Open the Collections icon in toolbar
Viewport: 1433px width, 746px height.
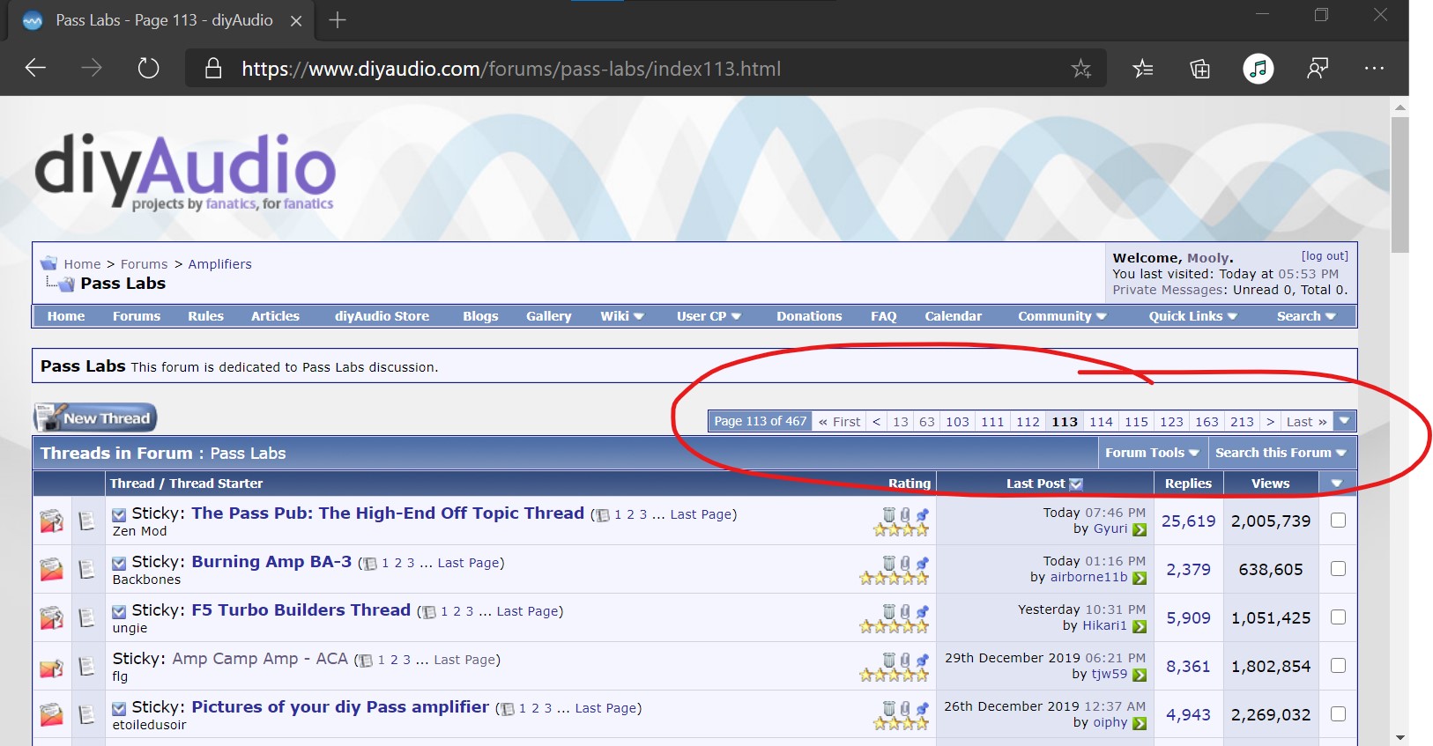1200,68
